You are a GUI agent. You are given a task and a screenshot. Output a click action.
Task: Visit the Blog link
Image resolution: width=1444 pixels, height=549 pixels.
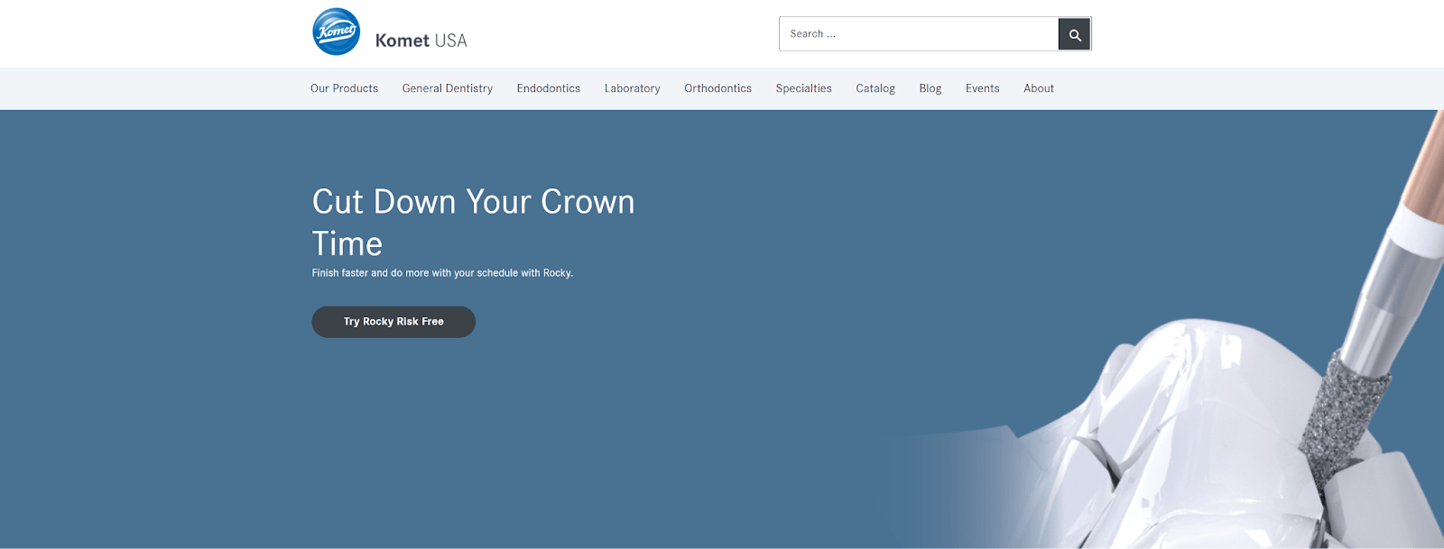tap(930, 88)
